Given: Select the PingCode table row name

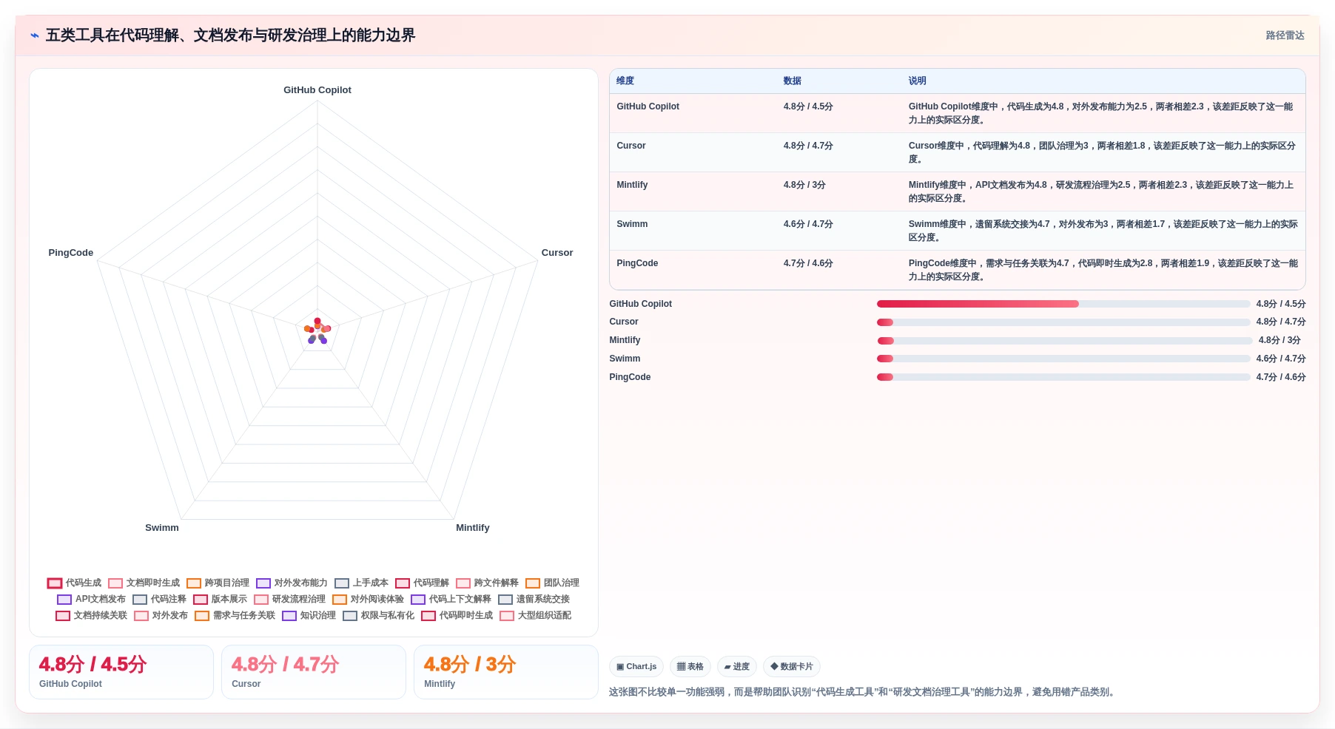Looking at the screenshot, I should [x=637, y=263].
